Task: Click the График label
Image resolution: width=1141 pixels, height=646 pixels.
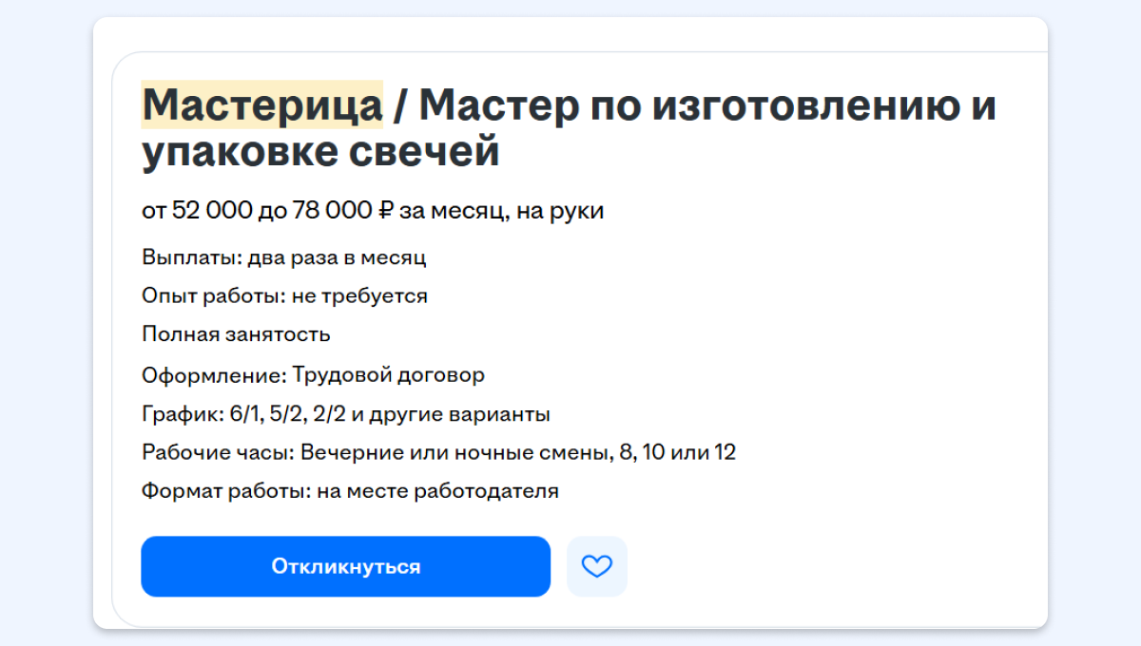Action: click(x=183, y=415)
